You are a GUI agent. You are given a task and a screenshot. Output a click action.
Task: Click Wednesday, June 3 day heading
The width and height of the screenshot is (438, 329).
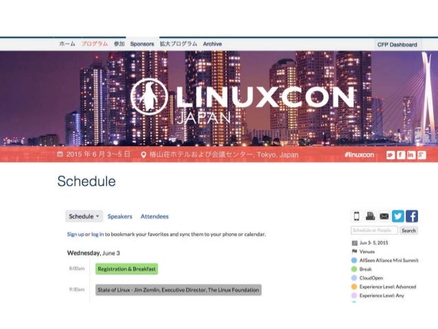point(93,253)
